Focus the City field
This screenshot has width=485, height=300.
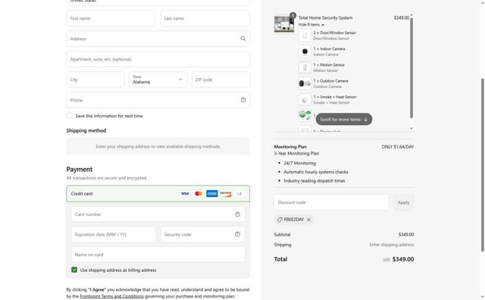click(95, 80)
